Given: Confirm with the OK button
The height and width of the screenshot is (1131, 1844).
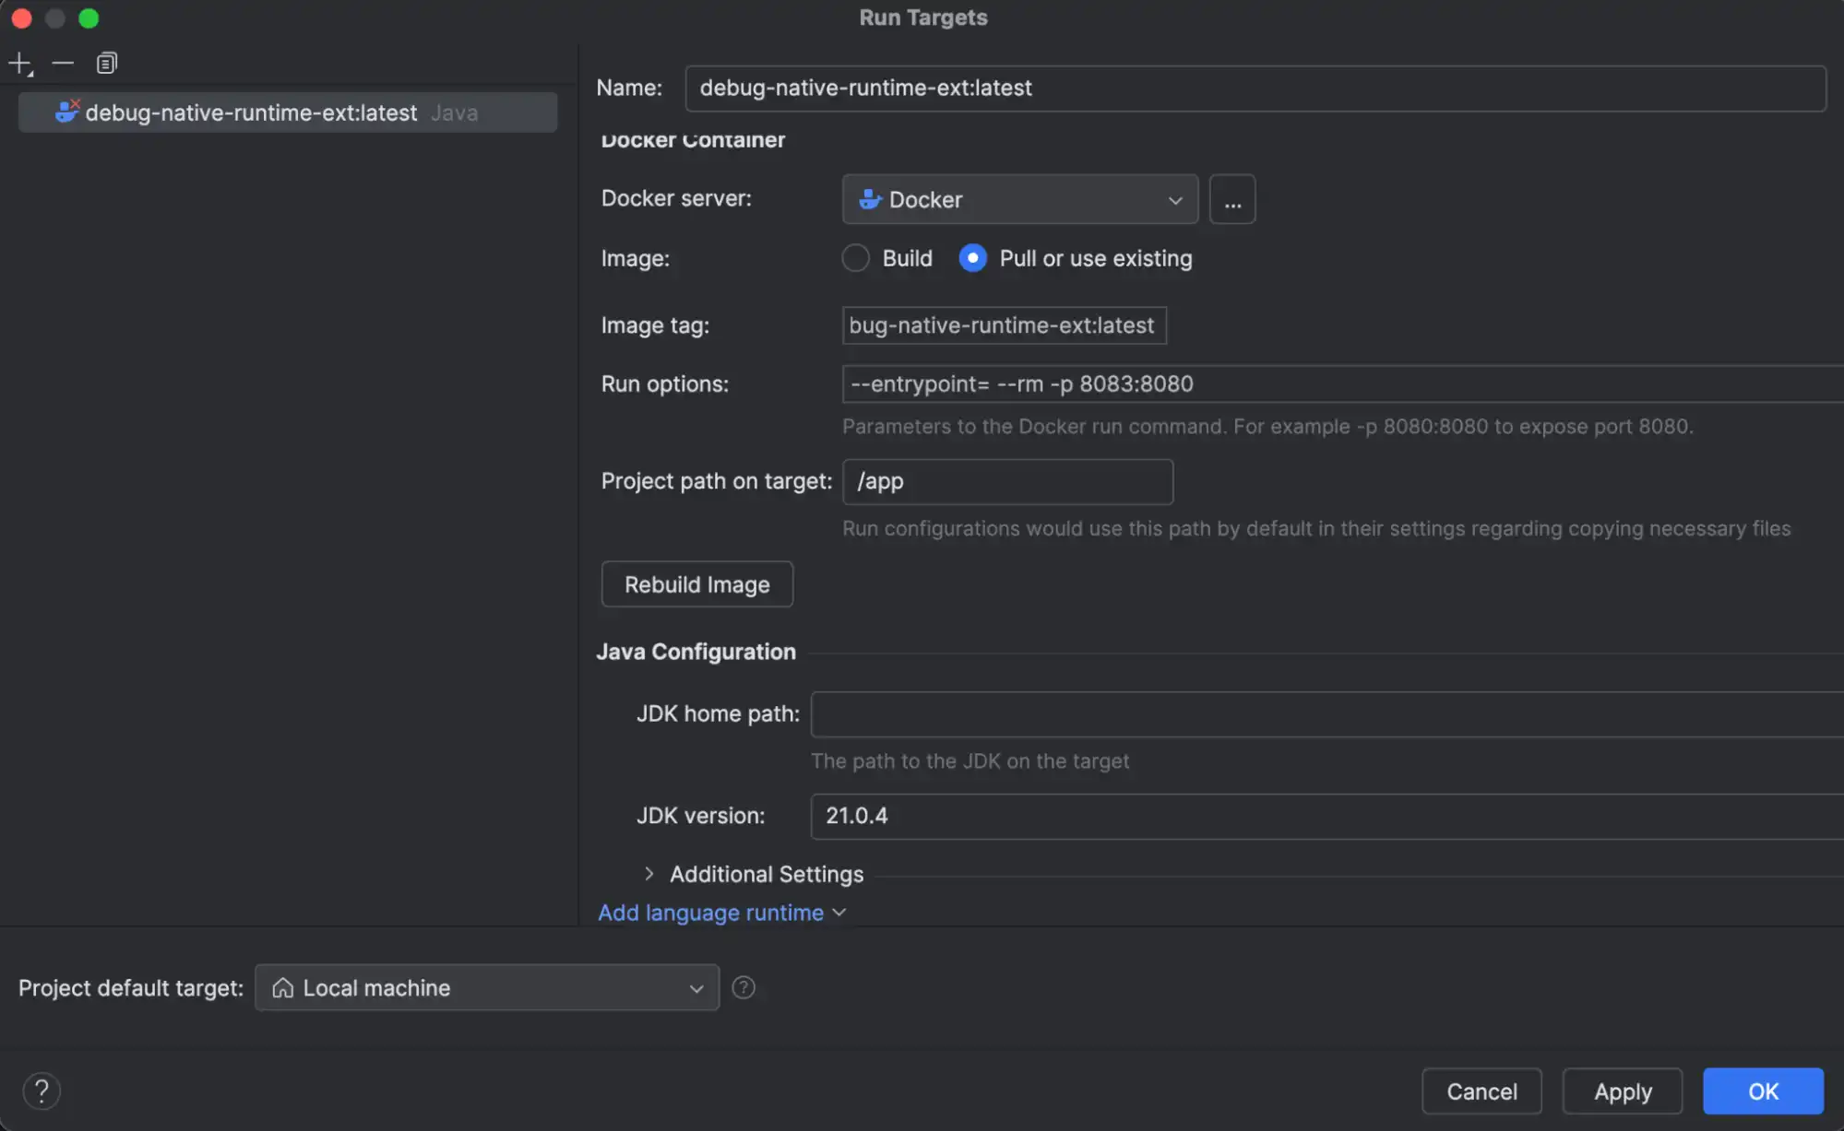Looking at the screenshot, I should (x=1763, y=1091).
